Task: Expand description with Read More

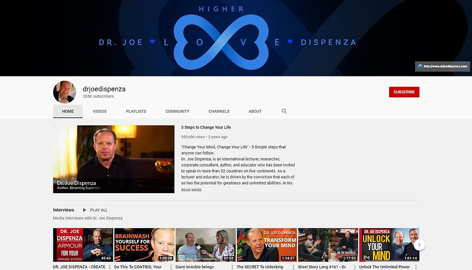Action: coord(192,190)
